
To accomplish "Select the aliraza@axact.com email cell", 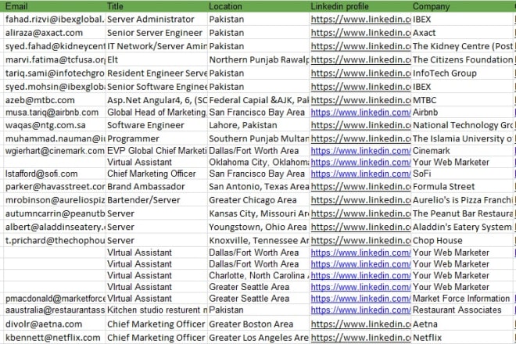I will click(54, 33).
